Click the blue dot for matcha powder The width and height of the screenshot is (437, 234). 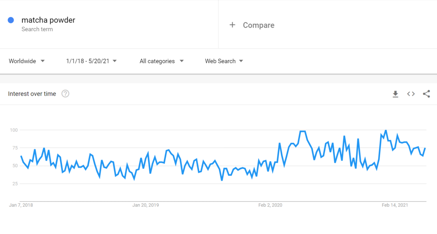[x=11, y=20]
